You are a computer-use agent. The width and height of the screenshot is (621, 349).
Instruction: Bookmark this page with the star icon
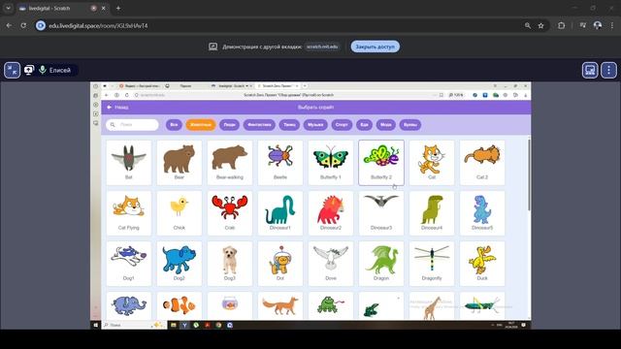click(x=541, y=26)
